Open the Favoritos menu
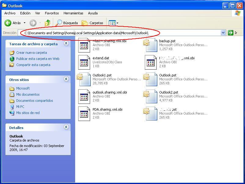 click(52, 13)
